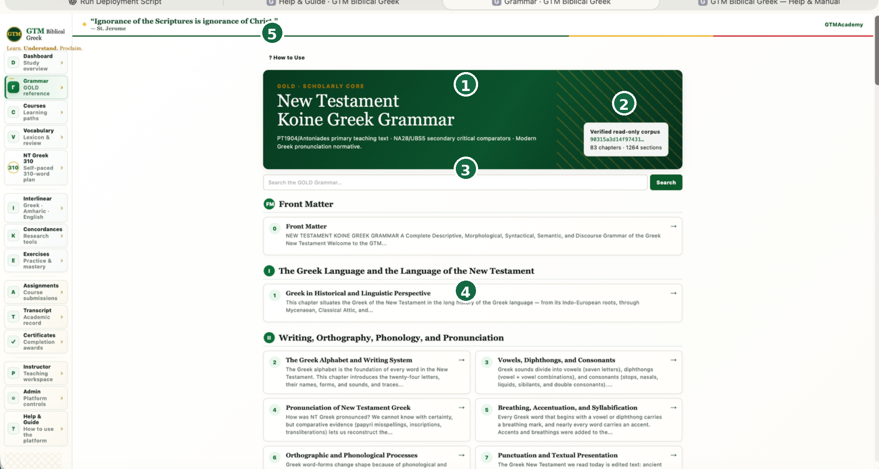Click the Verified read-only corpus card

(626, 139)
